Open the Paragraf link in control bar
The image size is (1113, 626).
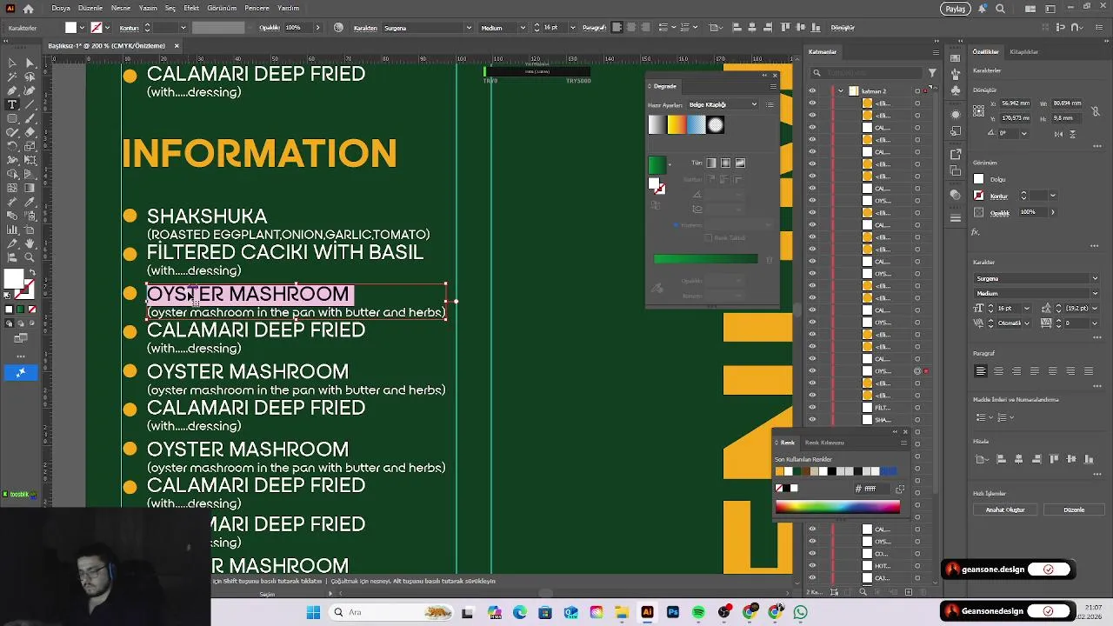click(x=595, y=28)
